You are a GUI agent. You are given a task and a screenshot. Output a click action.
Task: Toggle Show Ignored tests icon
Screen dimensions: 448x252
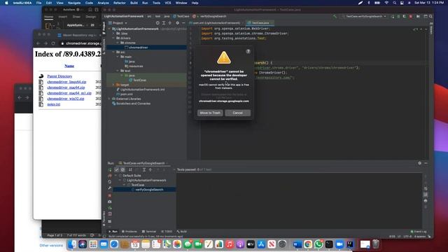coord(123,169)
